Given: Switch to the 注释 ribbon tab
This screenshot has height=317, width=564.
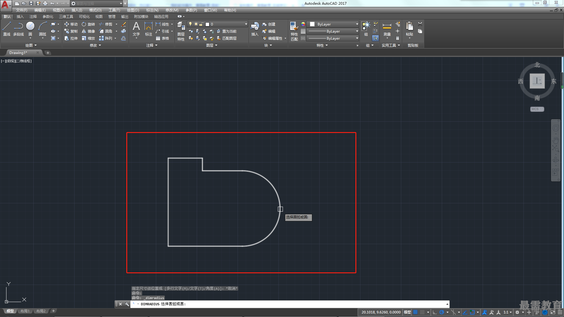Looking at the screenshot, I should tap(33, 16).
